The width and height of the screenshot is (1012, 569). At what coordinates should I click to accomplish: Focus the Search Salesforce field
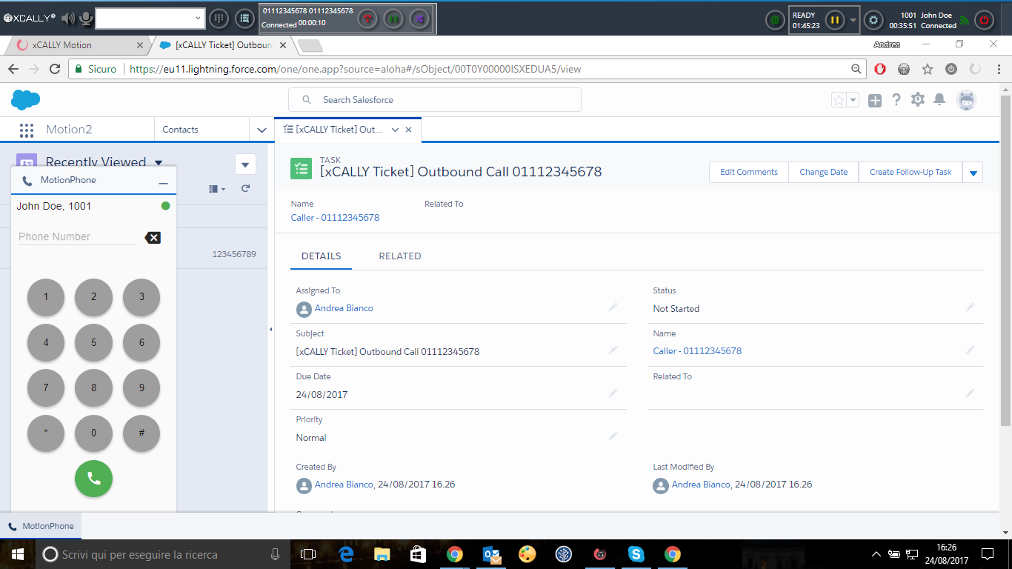tap(435, 100)
